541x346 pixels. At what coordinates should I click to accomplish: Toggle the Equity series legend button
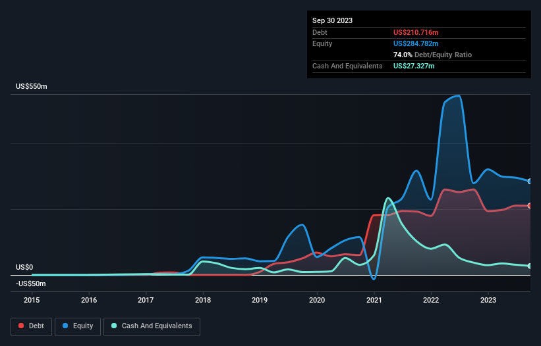(x=78, y=326)
